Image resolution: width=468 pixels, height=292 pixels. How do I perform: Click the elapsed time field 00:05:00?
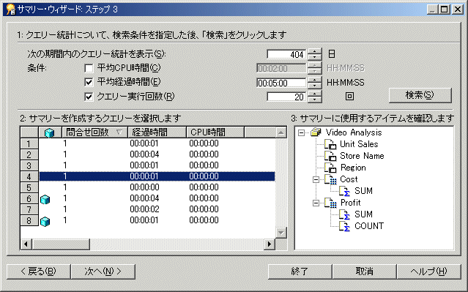281,83
